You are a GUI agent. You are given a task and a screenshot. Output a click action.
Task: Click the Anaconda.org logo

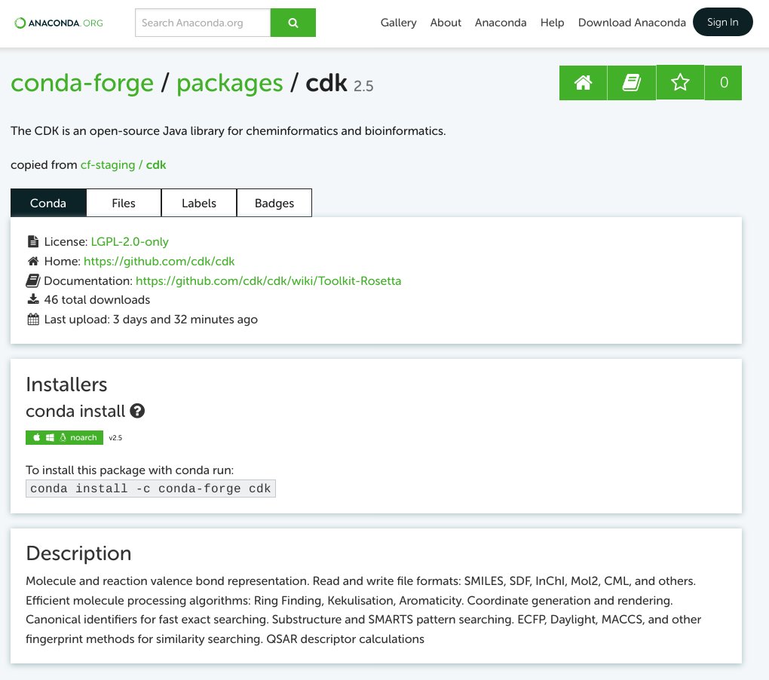(59, 23)
